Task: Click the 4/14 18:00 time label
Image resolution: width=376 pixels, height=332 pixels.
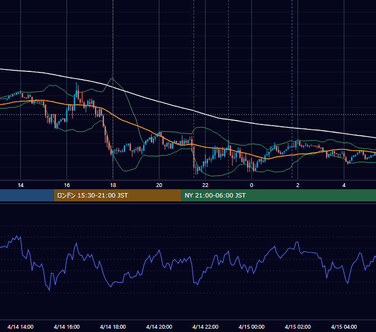Action: (113, 326)
